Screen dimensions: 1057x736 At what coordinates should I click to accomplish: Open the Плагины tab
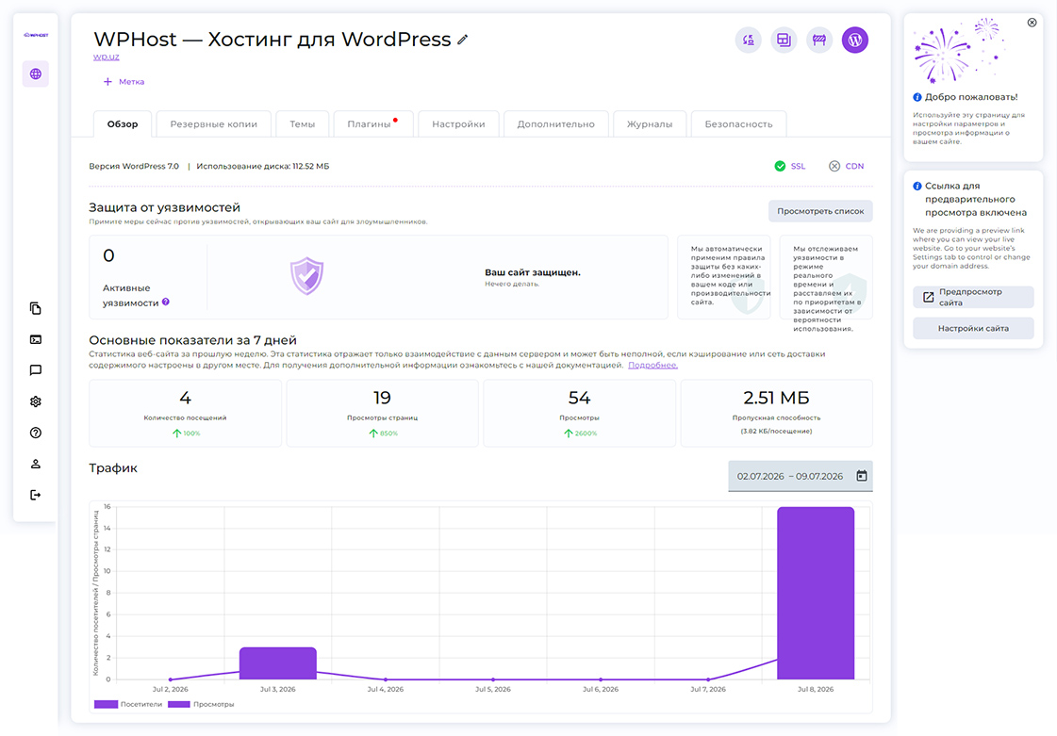[x=373, y=124]
